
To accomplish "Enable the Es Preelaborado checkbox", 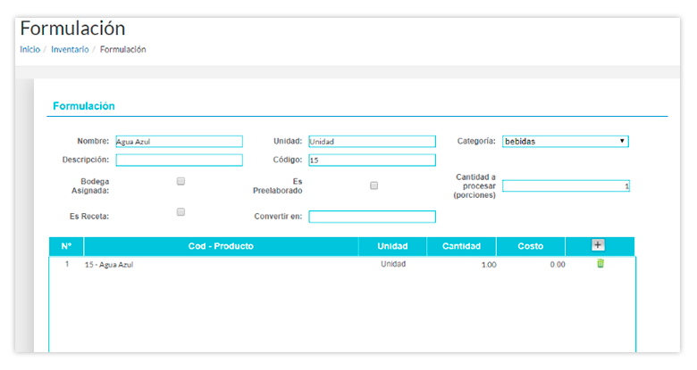I will tap(374, 185).
